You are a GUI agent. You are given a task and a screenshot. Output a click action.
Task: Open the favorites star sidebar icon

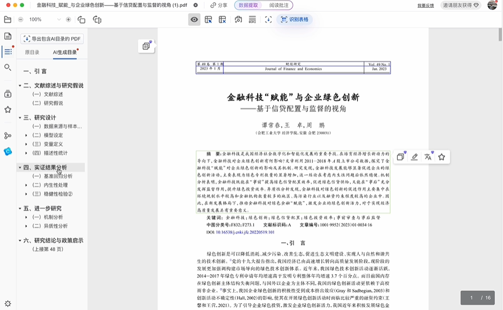(8, 110)
